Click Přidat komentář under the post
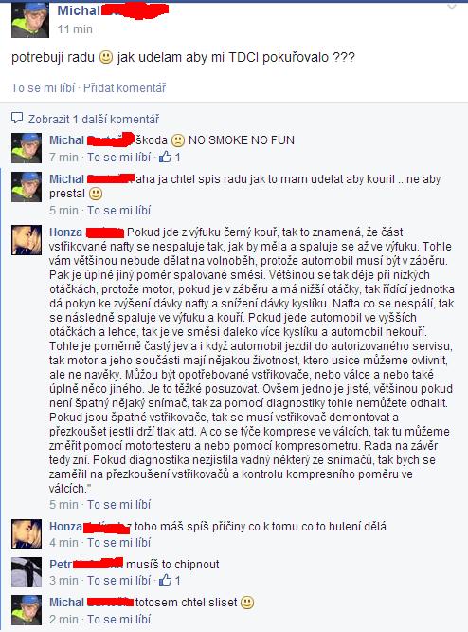 pyautogui.click(x=124, y=88)
